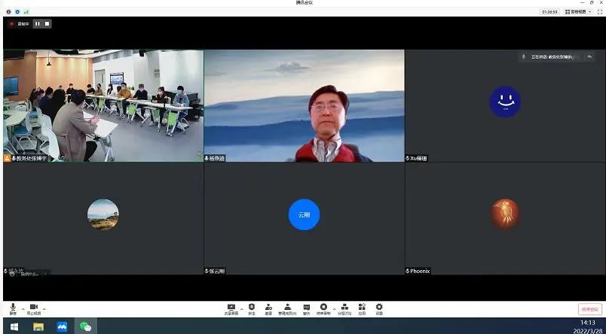The height and width of the screenshot is (334, 606).
Task: Click the record meeting icon
Action: 323,308
